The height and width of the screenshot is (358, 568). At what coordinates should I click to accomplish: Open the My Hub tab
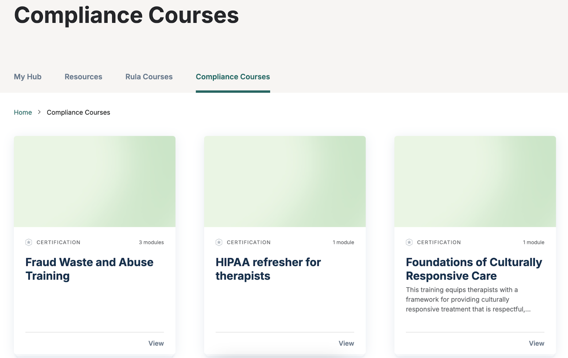[x=28, y=77]
